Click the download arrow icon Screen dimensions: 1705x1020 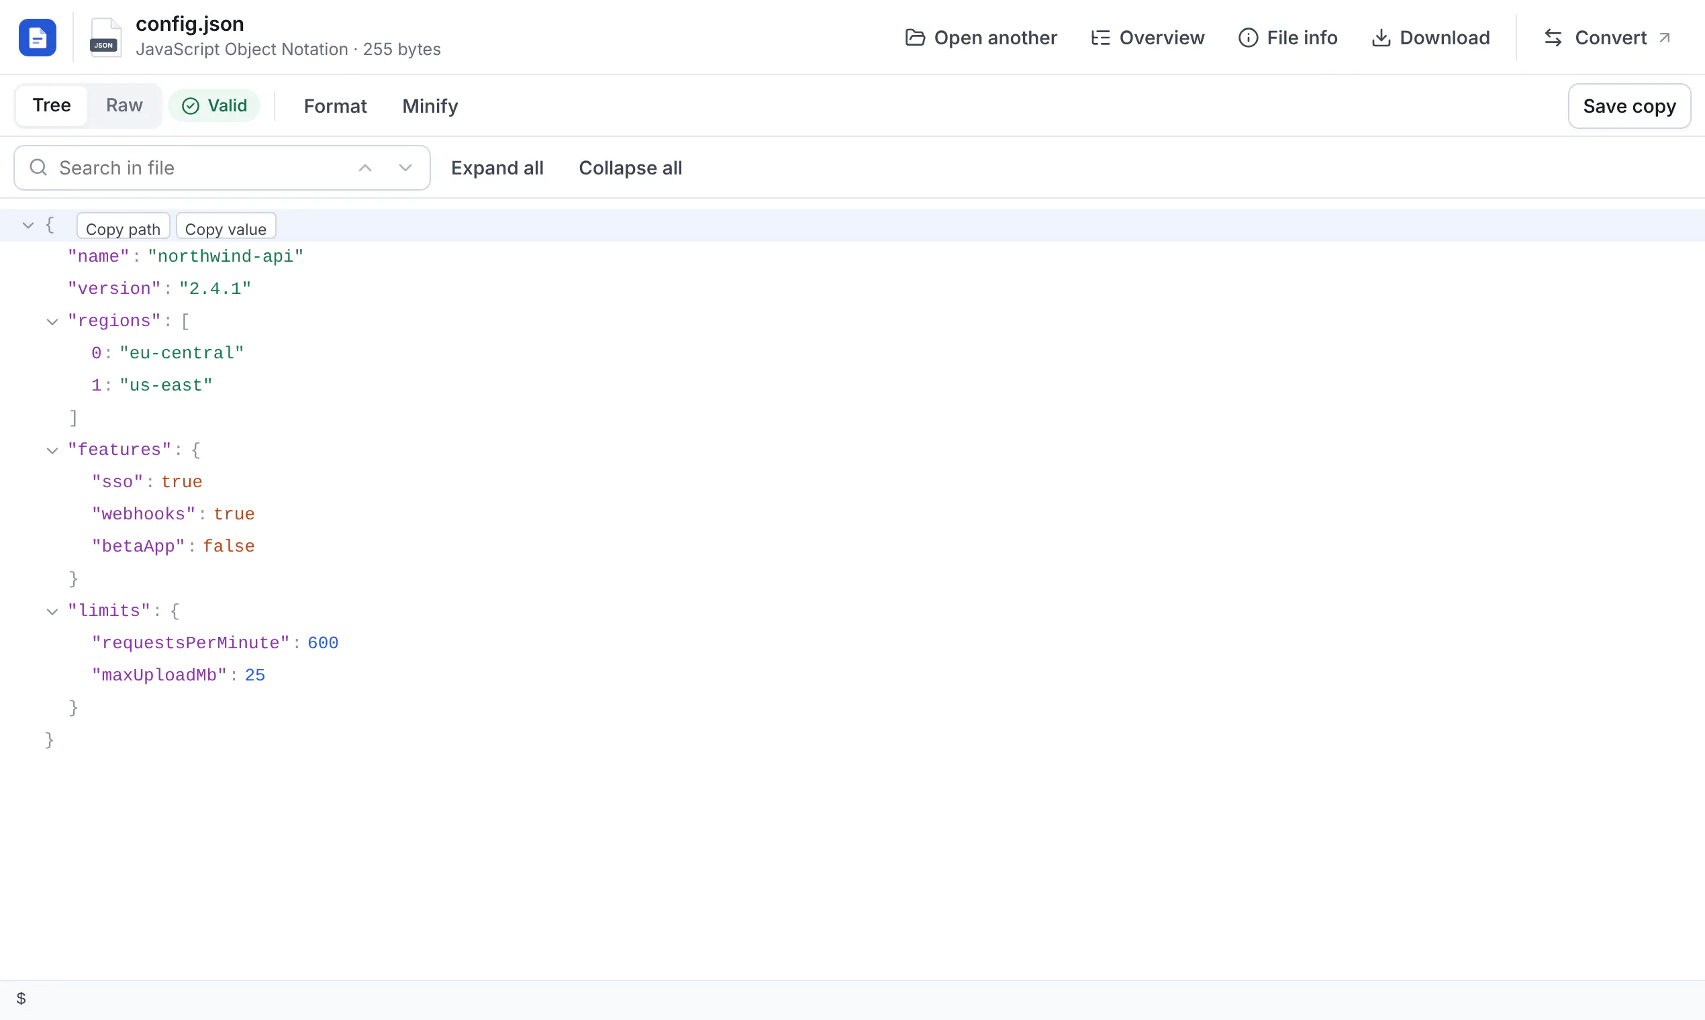[x=1381, y=37]
